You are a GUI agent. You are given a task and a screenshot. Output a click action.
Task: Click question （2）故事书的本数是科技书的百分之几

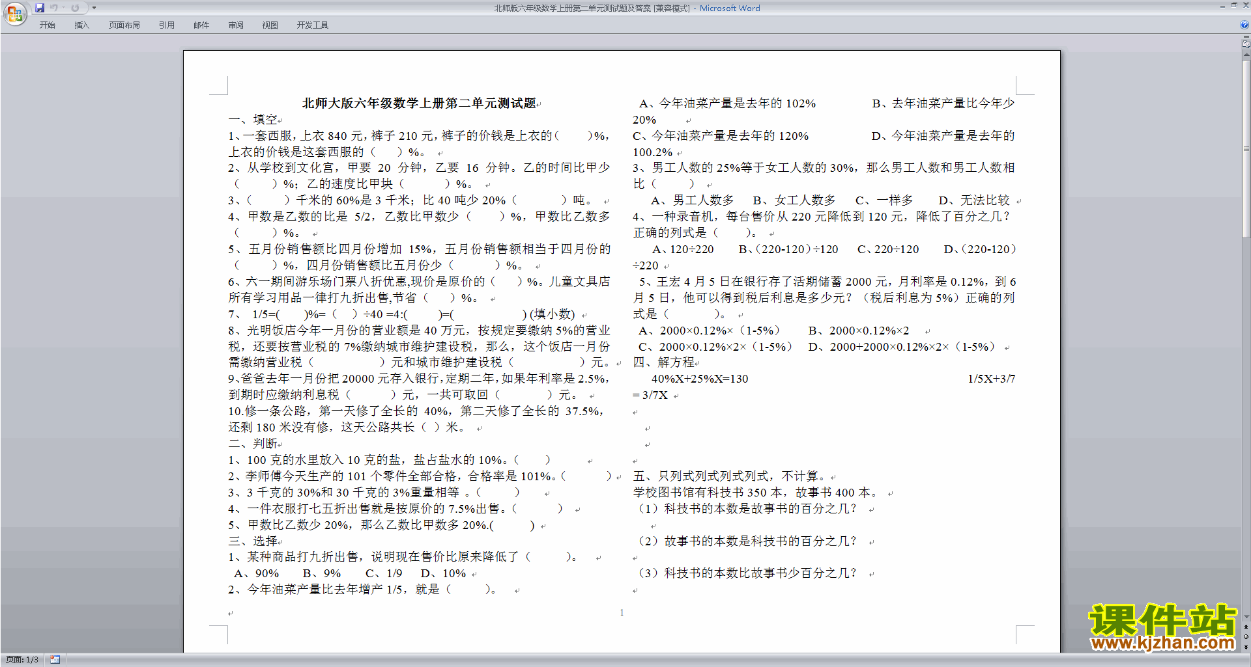[x=747, y=541]
